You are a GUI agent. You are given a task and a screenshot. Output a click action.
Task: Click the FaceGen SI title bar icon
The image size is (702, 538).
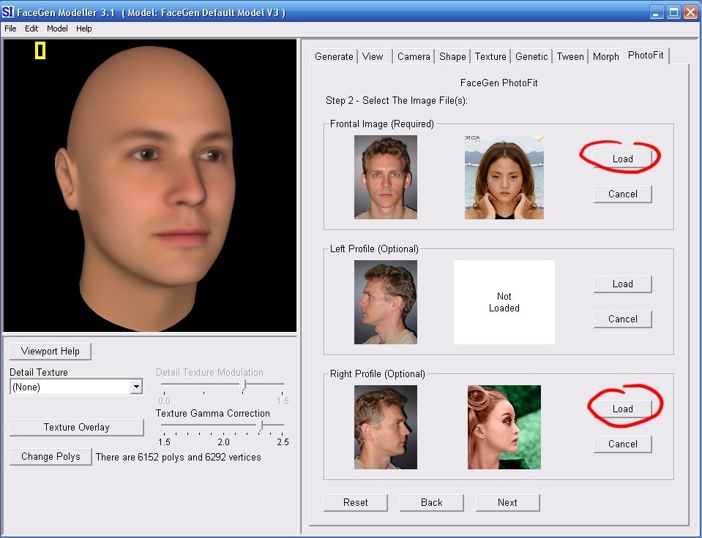coord(9,12)
